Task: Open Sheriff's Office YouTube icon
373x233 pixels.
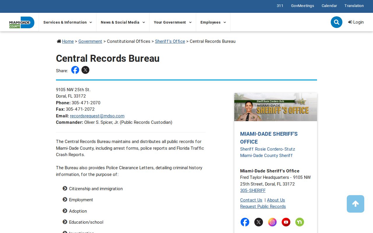Action: tap(286, 222)
